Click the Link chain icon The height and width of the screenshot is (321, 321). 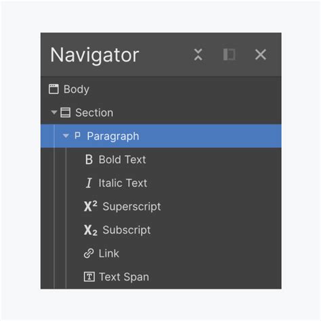coord(89,253)
